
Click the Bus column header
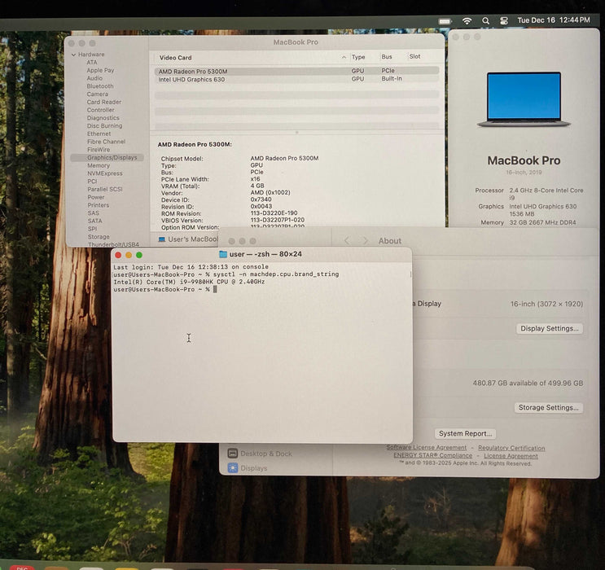point(386,57)
